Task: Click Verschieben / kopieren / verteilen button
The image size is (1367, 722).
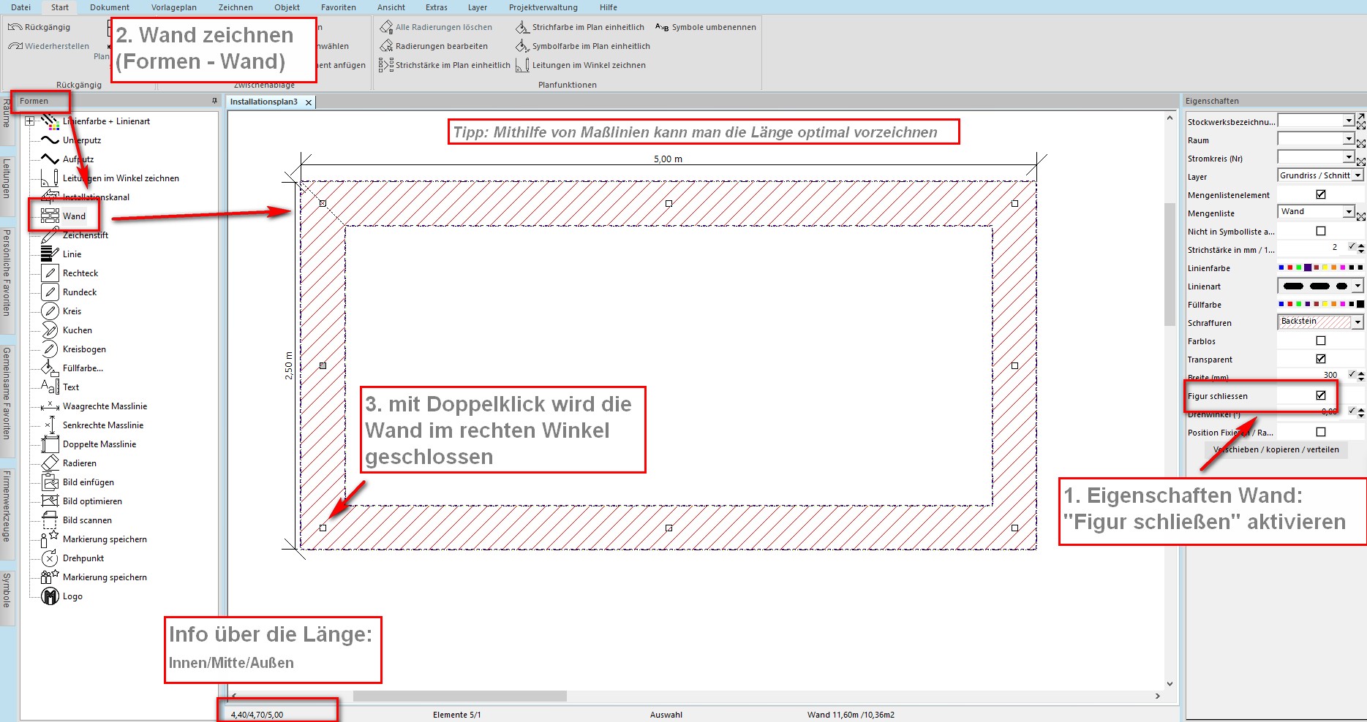Action: point(1276,449)
